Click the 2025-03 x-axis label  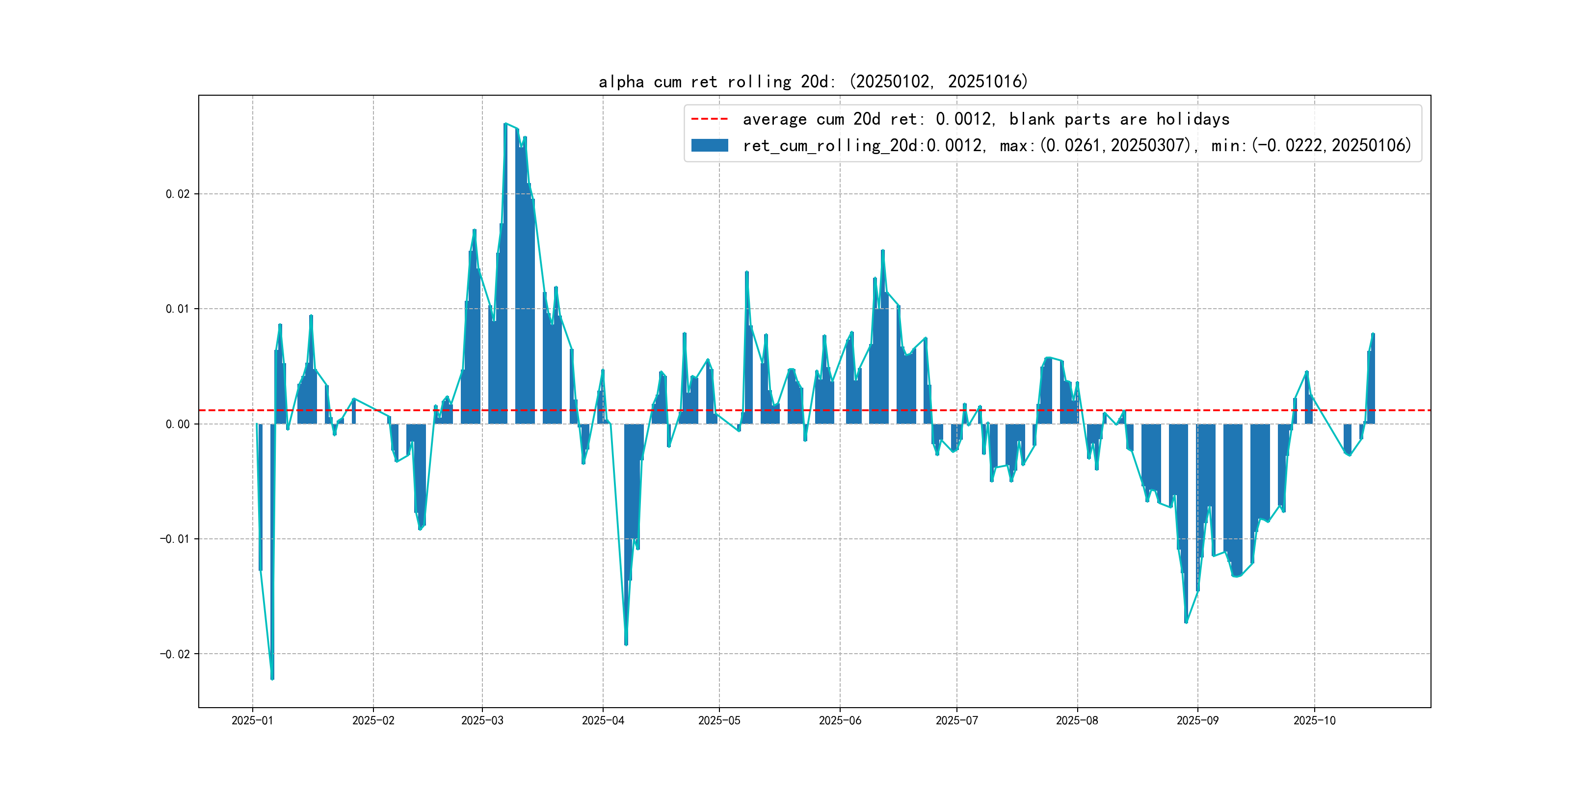pyautogui.click(x=482, y=720)
